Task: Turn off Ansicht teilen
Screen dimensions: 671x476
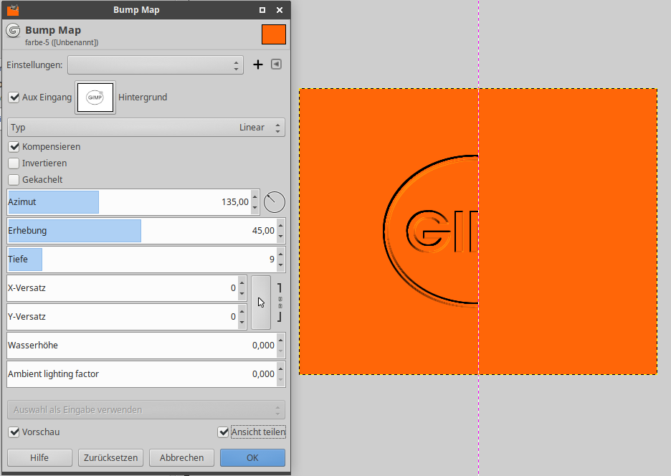Action: 223,432
